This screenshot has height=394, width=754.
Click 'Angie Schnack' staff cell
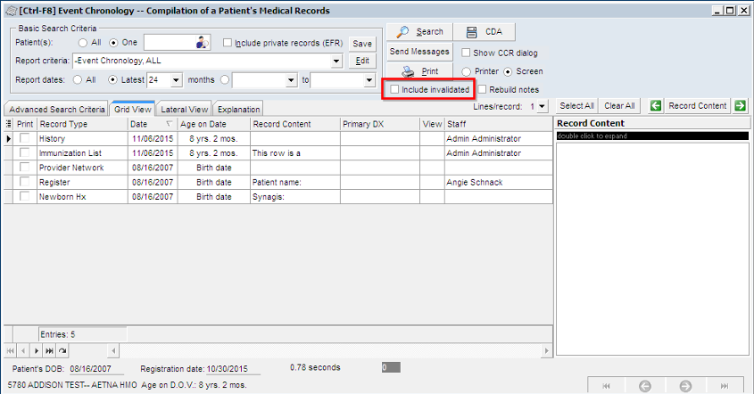[x=498, y=182]
